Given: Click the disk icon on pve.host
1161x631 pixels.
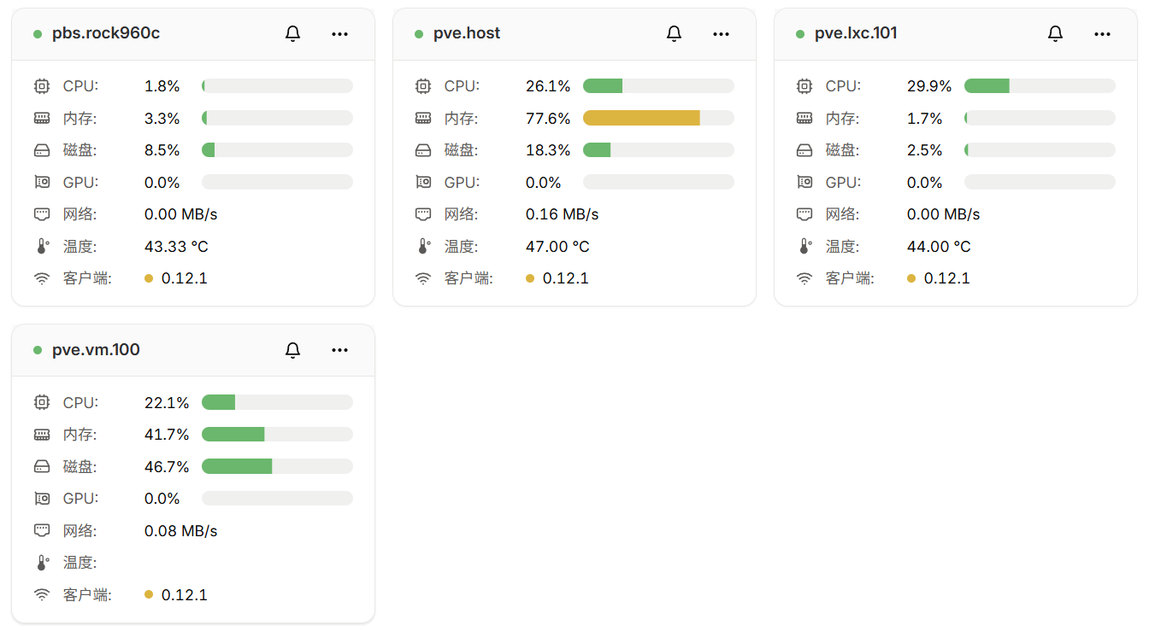Looking at the screenshot, I should click(x=423, y=150).
